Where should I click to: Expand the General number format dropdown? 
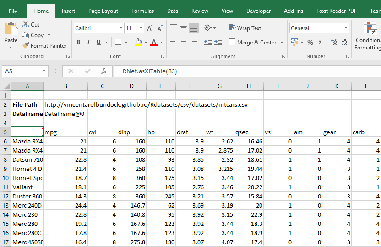[x=345, y=28]
